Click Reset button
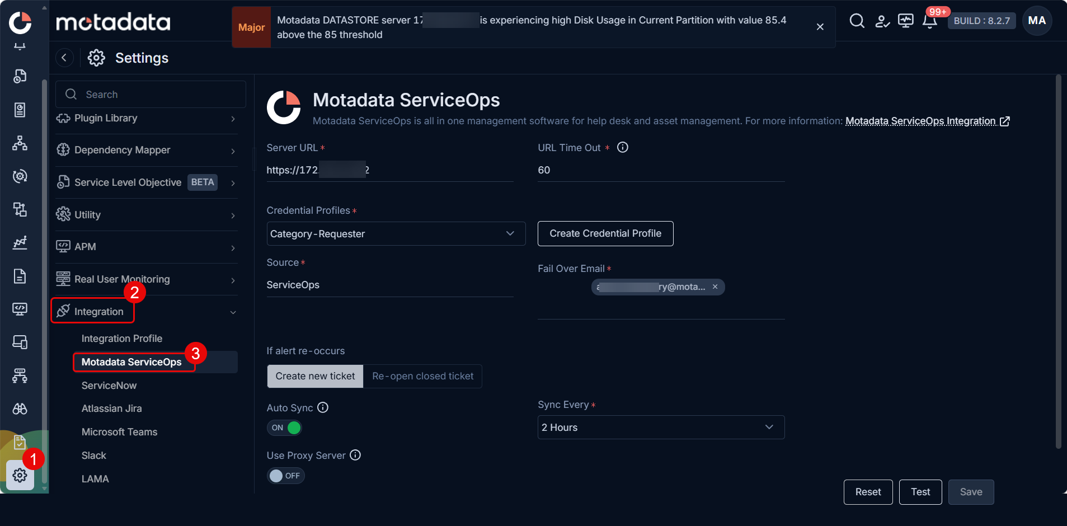 click(x=868, y=492)
